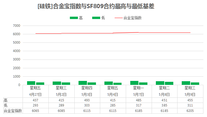Screen dimensions: 207x117
Task: Click the 5月7日 date label
Action: click(138, 94)
